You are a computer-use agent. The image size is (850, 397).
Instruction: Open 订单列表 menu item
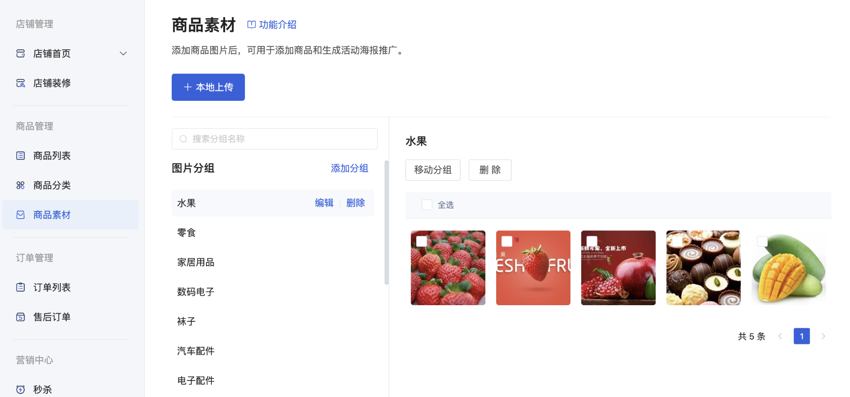pos(70,287)
